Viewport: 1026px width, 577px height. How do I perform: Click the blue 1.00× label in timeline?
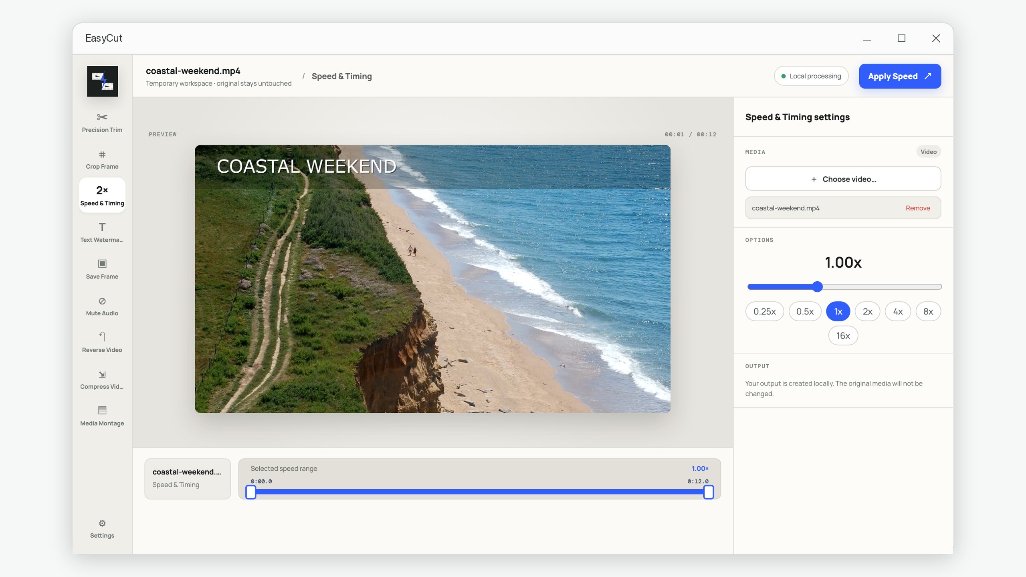tap(700, 468)
